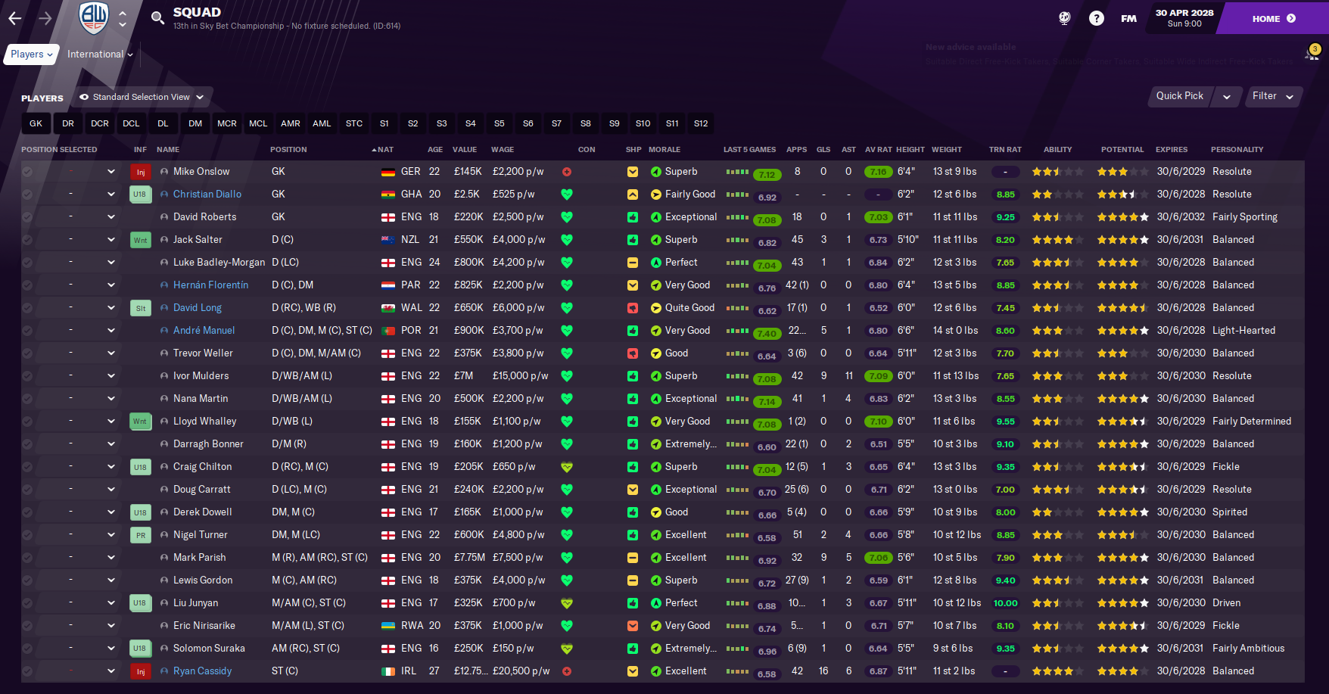Screen dimensions: 1329x694
Task: Open the search magnifier icon
Action: tap(157, 17)
